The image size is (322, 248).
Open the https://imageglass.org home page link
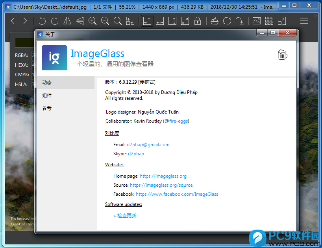click(x=163, y=176)
